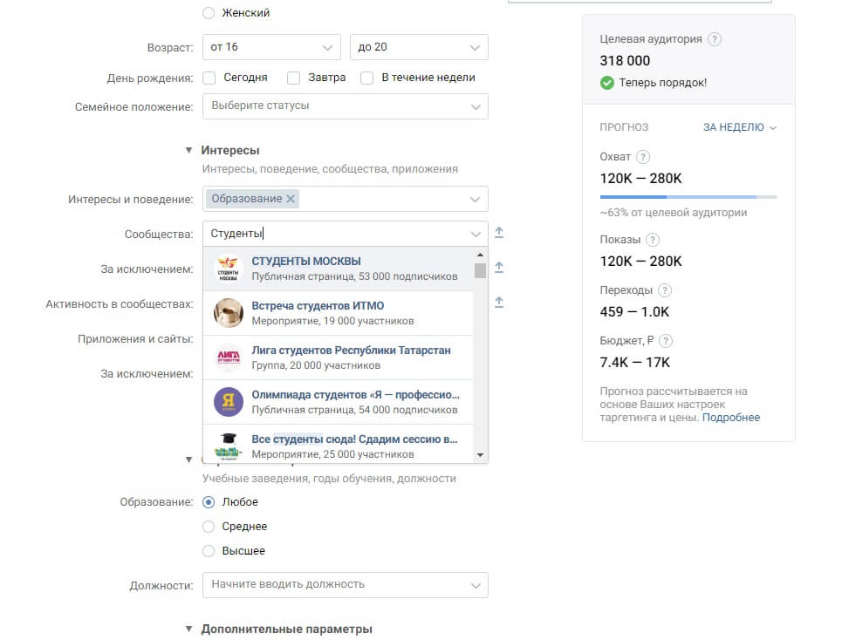Open the help tooltip for Целевая аудитория

(715, 39)
